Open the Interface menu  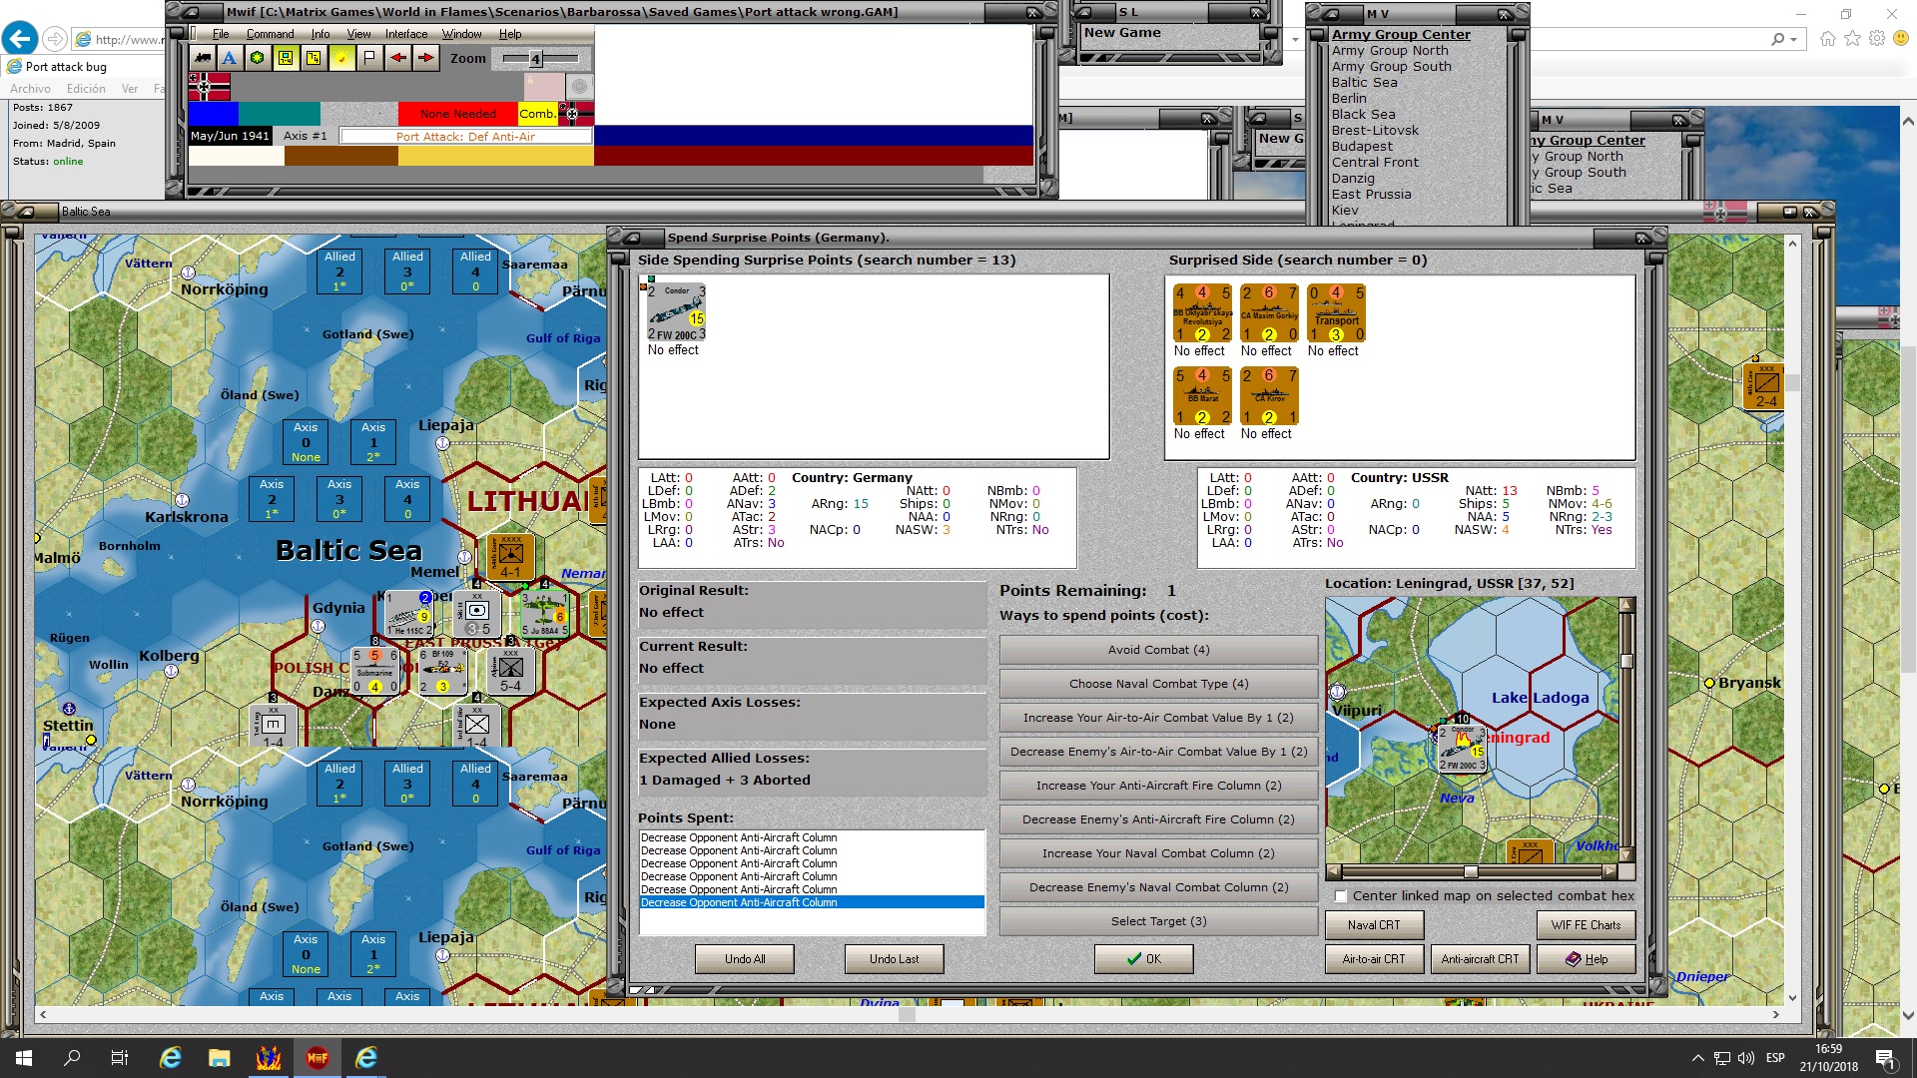point(406,34)
